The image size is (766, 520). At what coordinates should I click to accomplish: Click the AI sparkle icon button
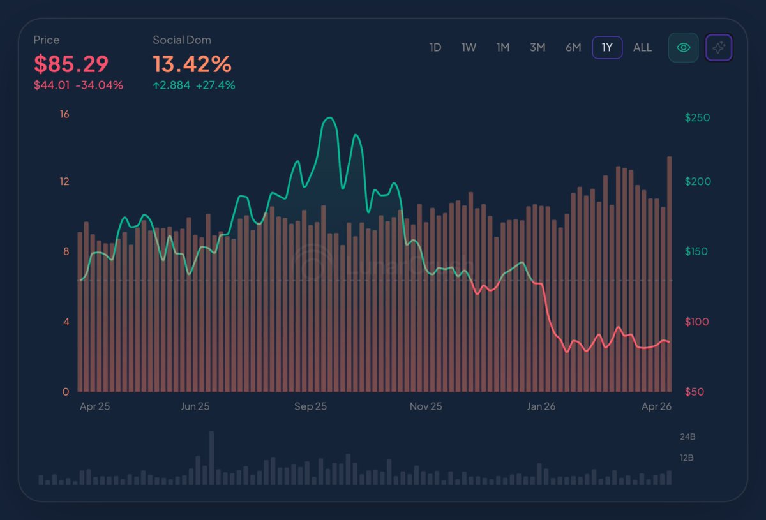pyautogui.click(x=719, y=48)
